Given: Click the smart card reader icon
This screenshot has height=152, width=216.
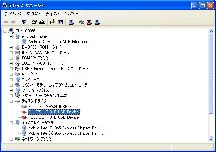Looking at the screenshot, I should (18, 96).
